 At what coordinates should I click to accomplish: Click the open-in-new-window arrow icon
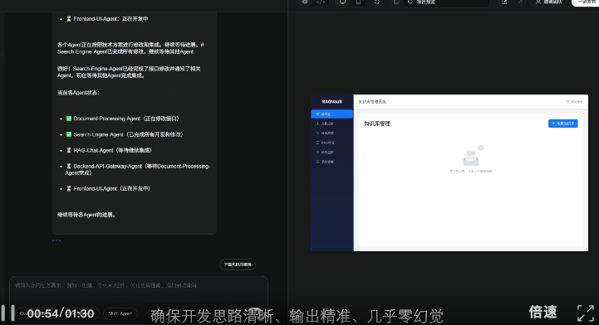click(520, 2)
